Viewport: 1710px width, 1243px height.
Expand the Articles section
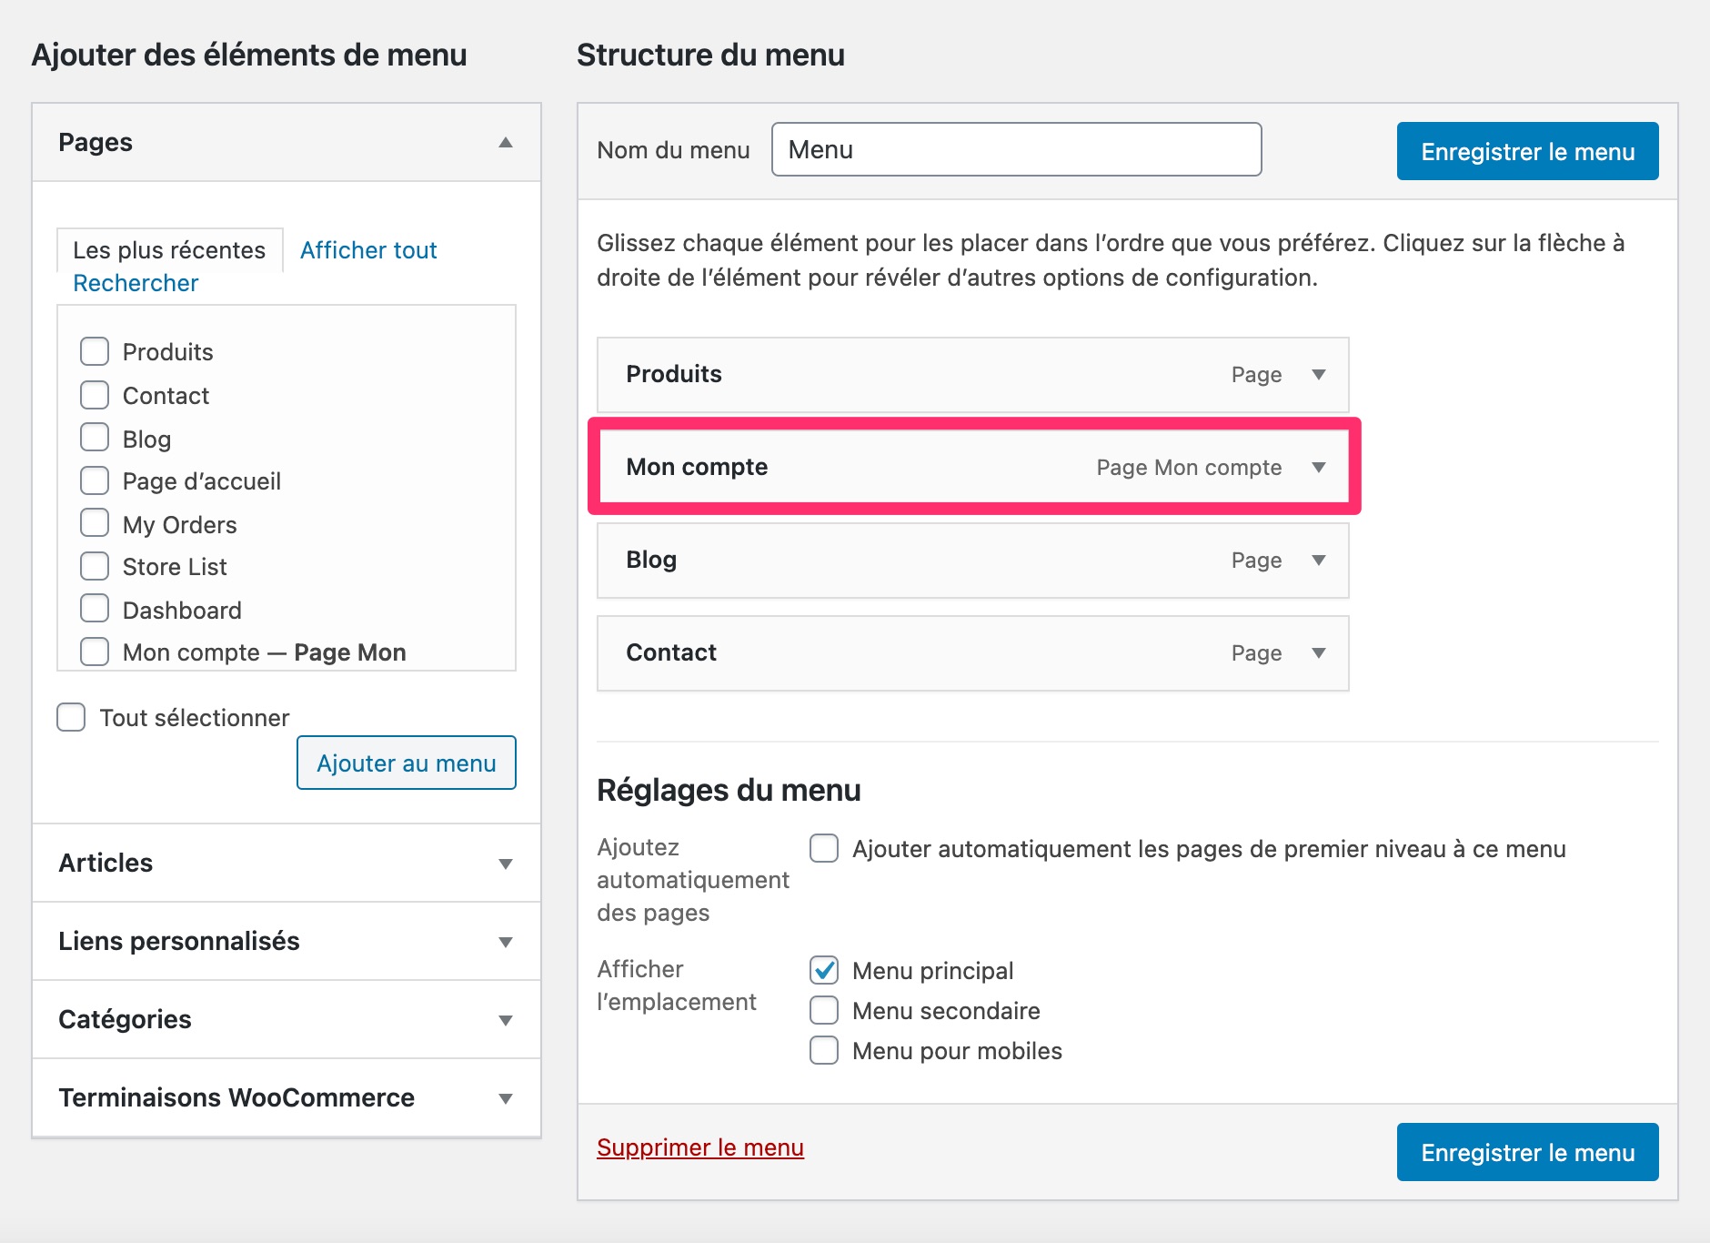click(x=506, y=864)
